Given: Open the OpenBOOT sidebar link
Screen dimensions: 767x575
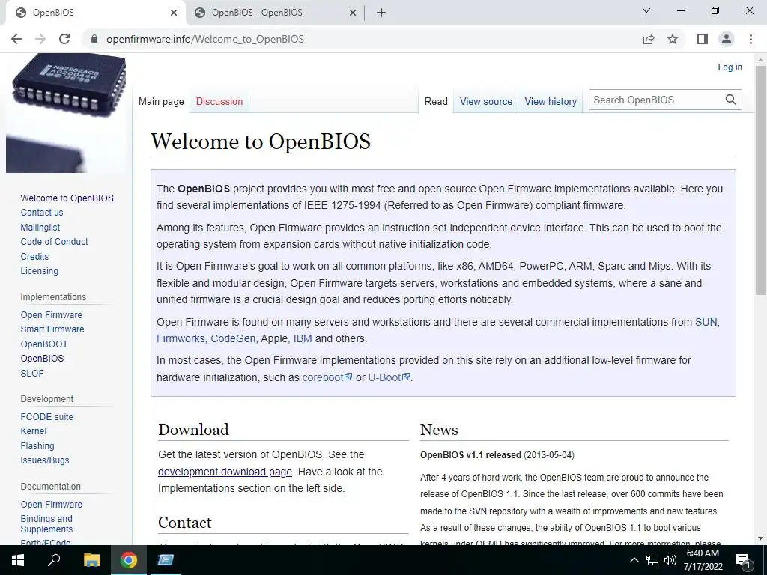Looking at the screenshot, I should pyautogui.click(x=44, y=344).
